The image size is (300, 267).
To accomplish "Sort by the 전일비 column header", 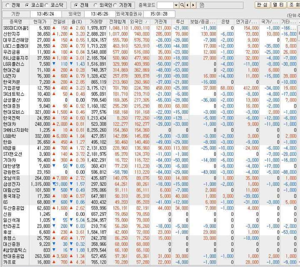I will (x=60, y=22).
